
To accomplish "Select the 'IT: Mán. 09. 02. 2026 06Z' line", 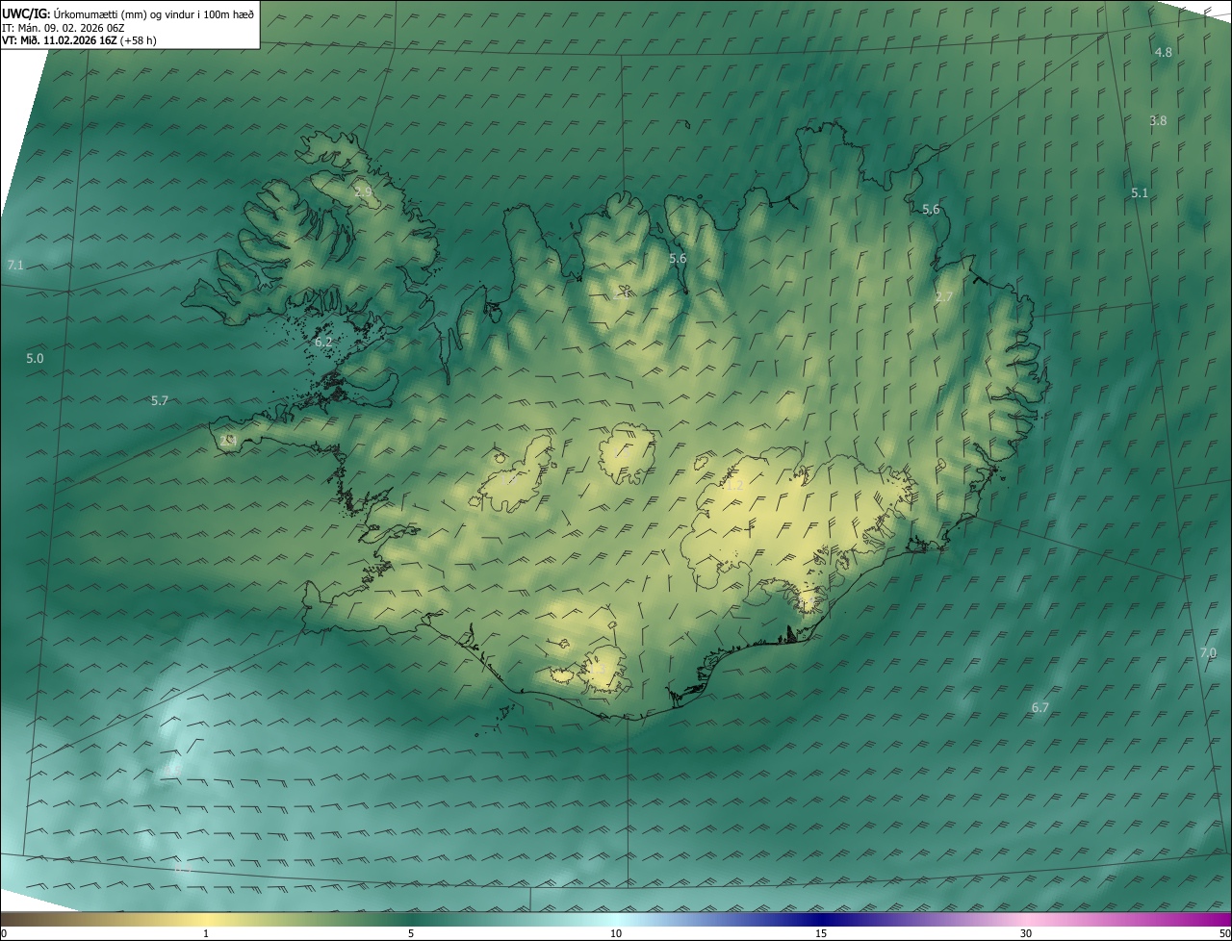I will point(64,28).
